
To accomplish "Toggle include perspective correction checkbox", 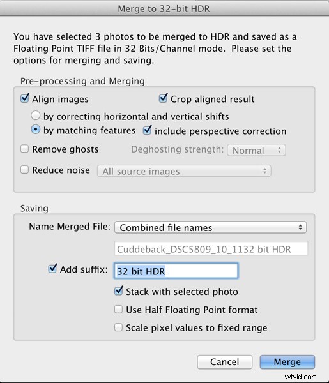I will click(x=147, y=130).
